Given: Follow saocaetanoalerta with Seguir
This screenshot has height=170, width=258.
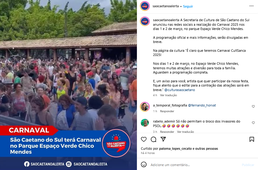Looking at the screenshot, I should click(188, 6).
